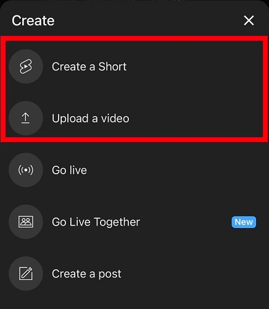The height and width of the screenshot is (309, 269).
Task: Choose the Create a Short label
Action: [89, 67]
